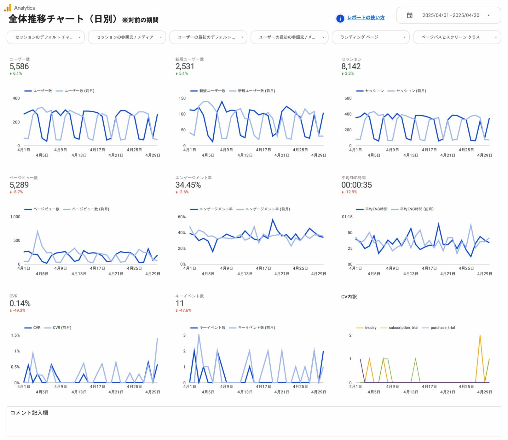The width and height of the screenshot is (508, 440).
Task: Open the ランディング ページ filter dropdown
Action: pos(370,37)
